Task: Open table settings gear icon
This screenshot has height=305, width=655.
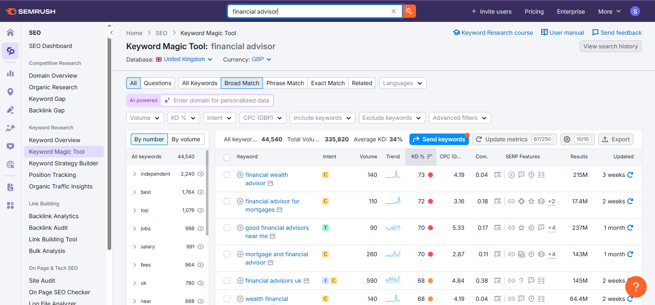Action: pos(567,139)
